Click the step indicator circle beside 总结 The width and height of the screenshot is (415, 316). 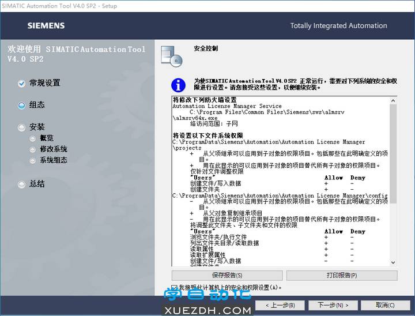[x=21, y=185]
